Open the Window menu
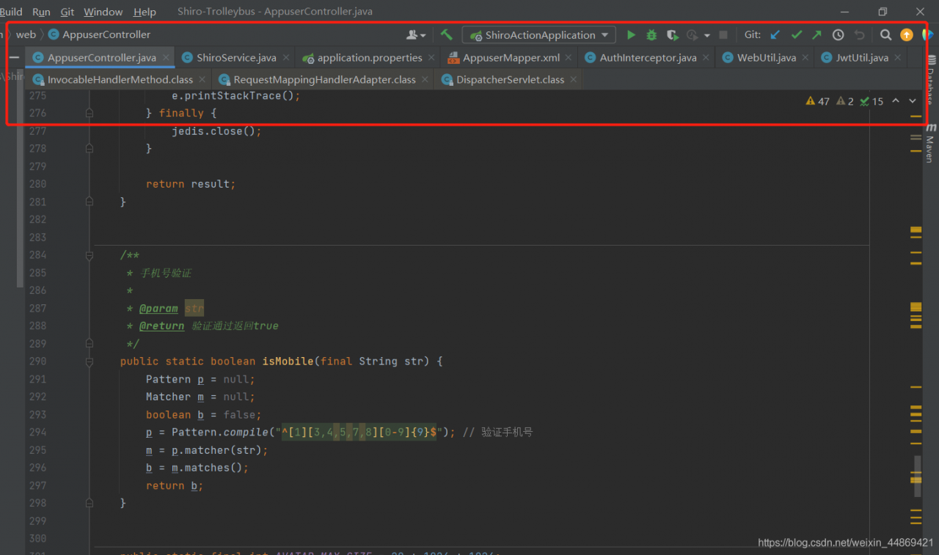The height and width of the screenshot is (555, 939). [103, 12]
